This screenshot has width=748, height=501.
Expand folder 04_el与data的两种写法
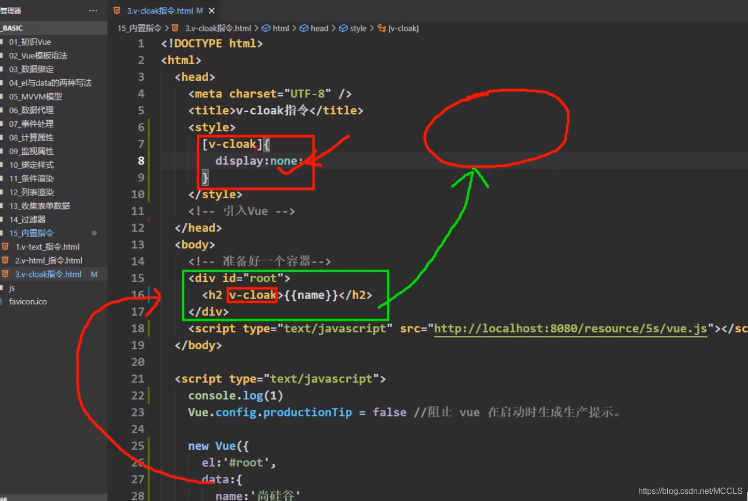click(x=50, y=83)
